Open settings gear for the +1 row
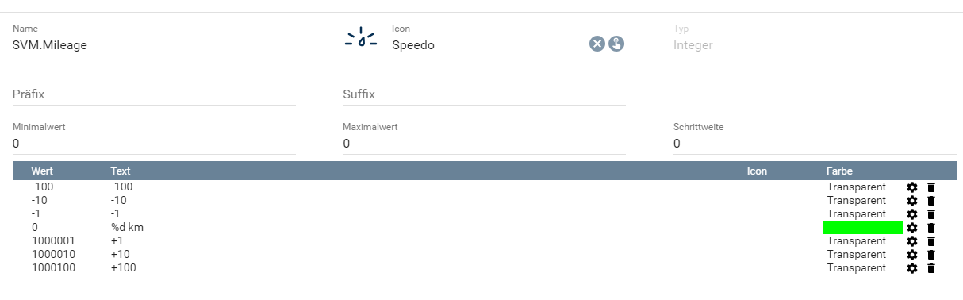This screenshot has width=963, height=300. [912, 241]
